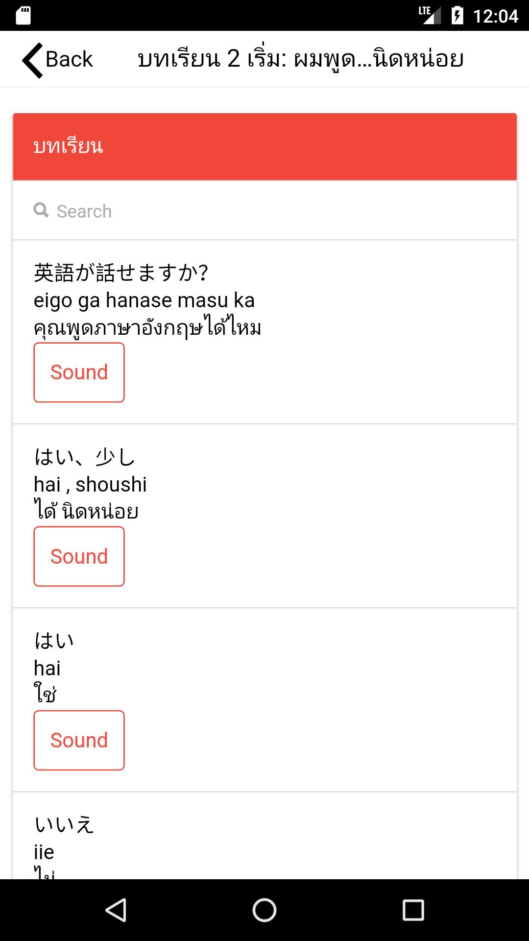Screen dimensions: 529x941
Task: Tap the SD card status bar icon
Action: tap(23, 15)
